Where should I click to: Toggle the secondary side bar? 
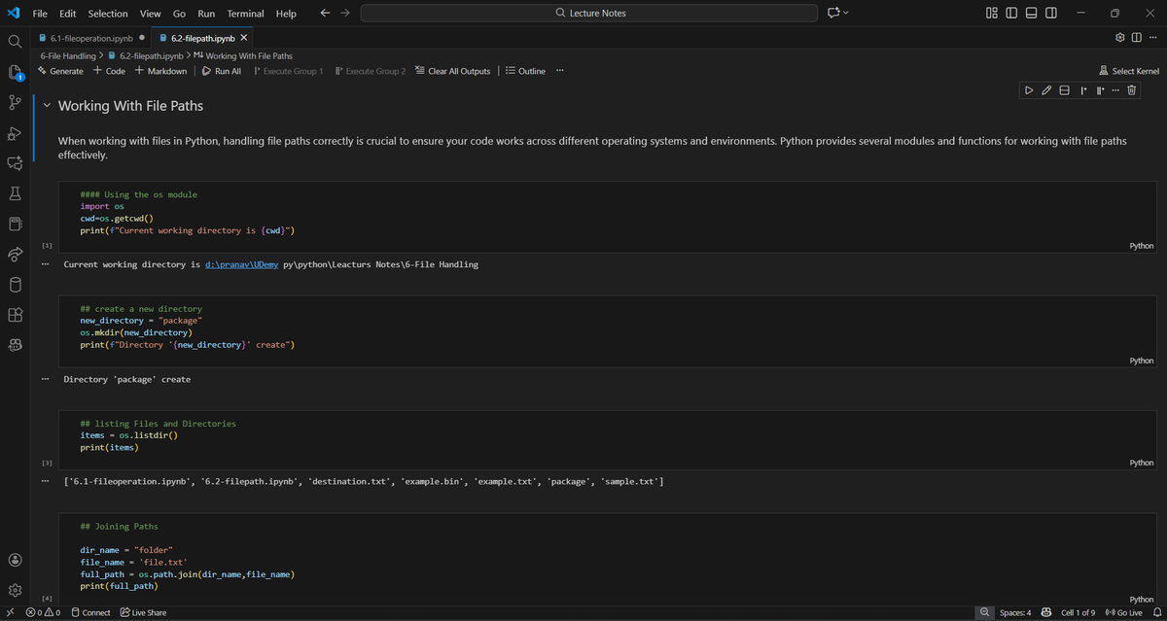[1049, 13]
